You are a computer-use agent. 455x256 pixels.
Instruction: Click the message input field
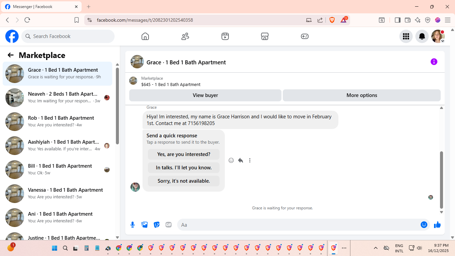pyautogui.click(x=303, y=225)
